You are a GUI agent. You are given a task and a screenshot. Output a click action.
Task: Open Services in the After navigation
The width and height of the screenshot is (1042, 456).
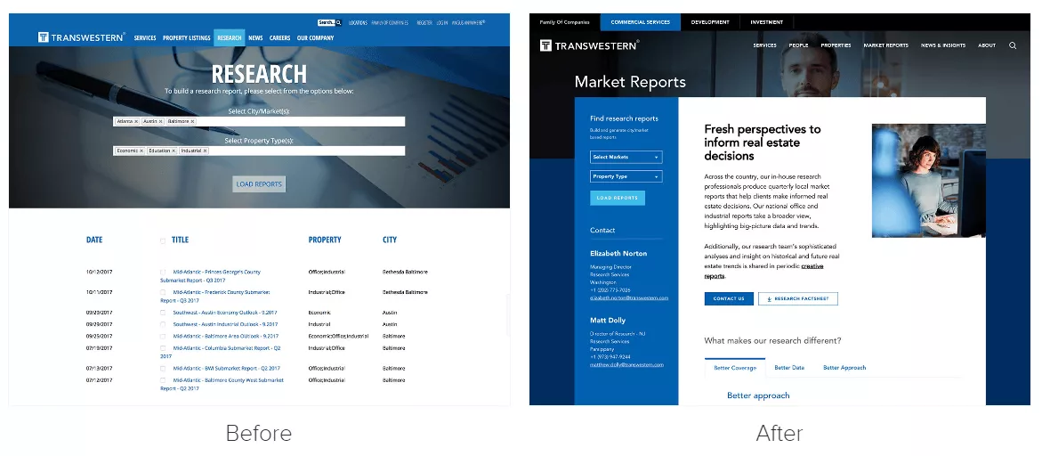(x=765, y=45)
